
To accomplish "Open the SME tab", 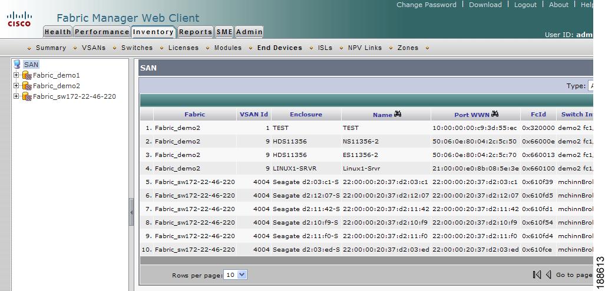I will click(x=224, y=32).
